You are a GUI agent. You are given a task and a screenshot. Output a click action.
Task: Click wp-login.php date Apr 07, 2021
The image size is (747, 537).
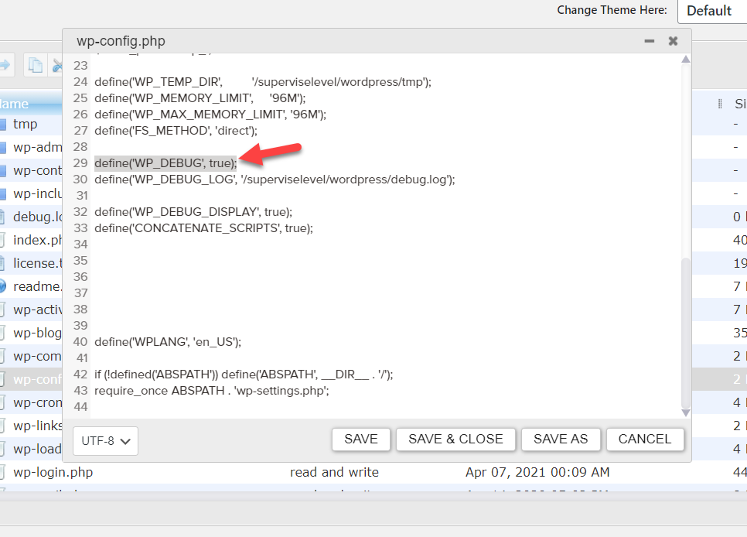(537, 472)
